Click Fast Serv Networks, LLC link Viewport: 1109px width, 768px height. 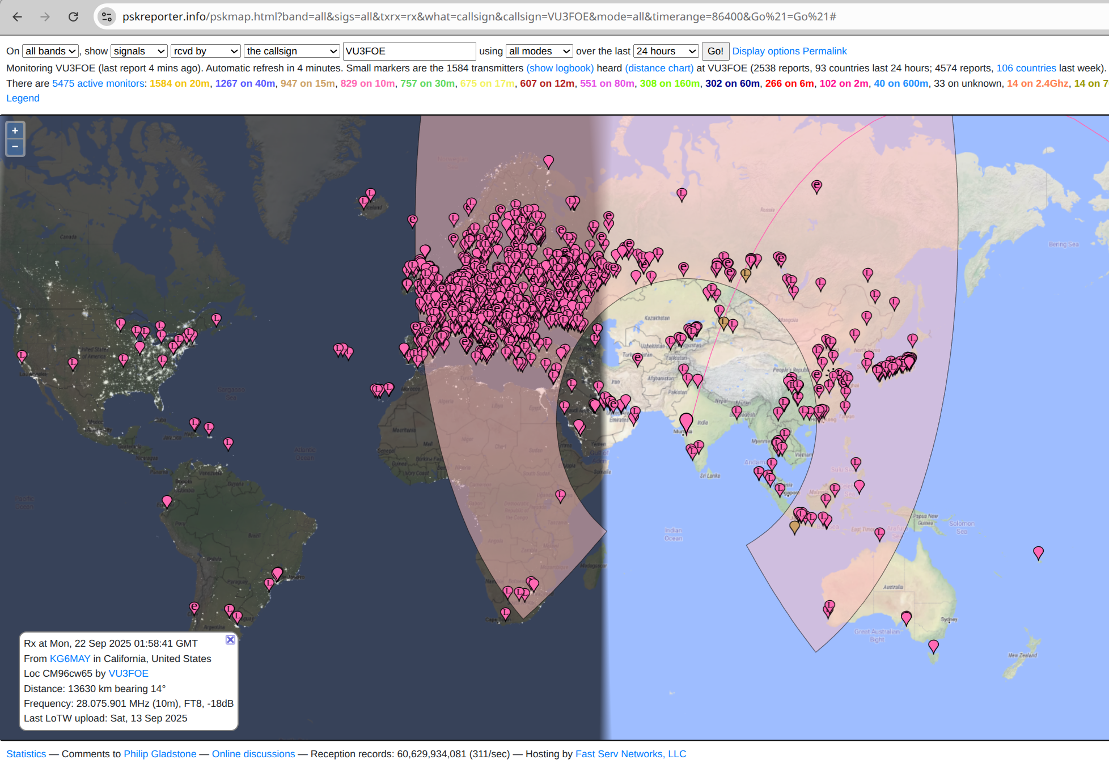click(630, 754)
